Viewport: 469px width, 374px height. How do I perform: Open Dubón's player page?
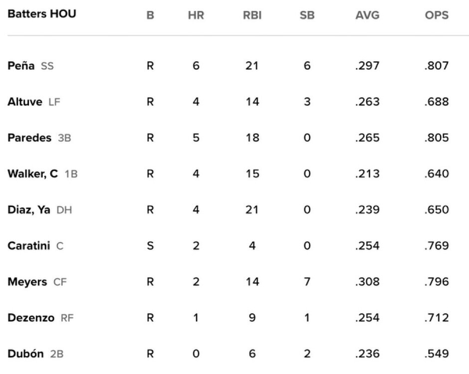pyautogui.click(x=26, y=354)
